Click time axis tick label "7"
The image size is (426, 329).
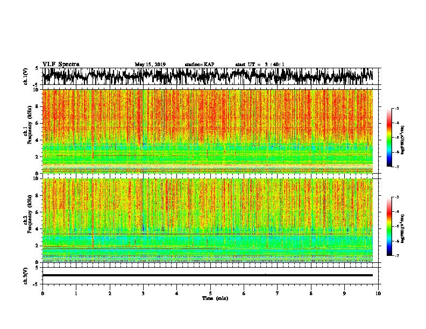point(278,294)
